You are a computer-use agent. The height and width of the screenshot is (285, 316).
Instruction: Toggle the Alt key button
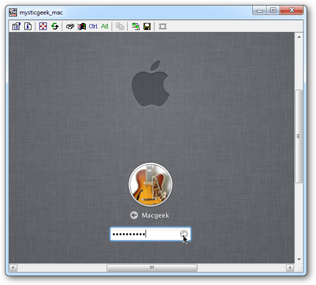click(x=105, y=26)
